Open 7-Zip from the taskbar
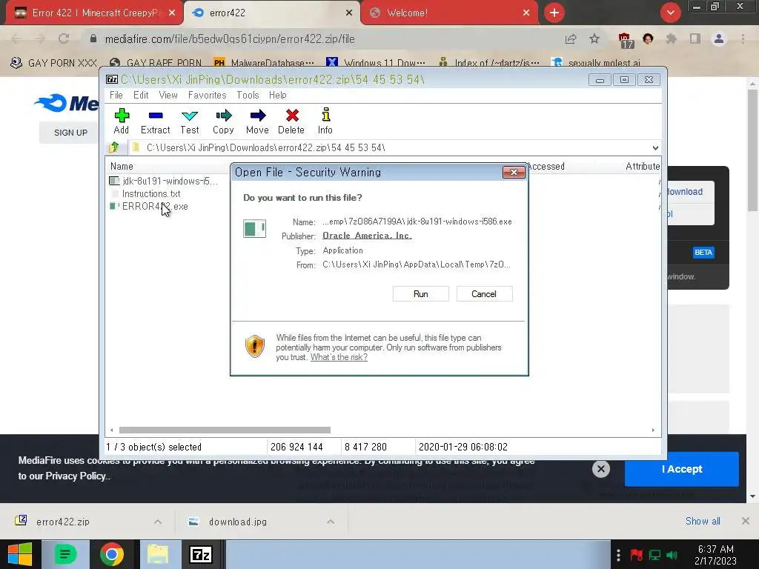Screen dimensions: 759x569 [201, 554]
